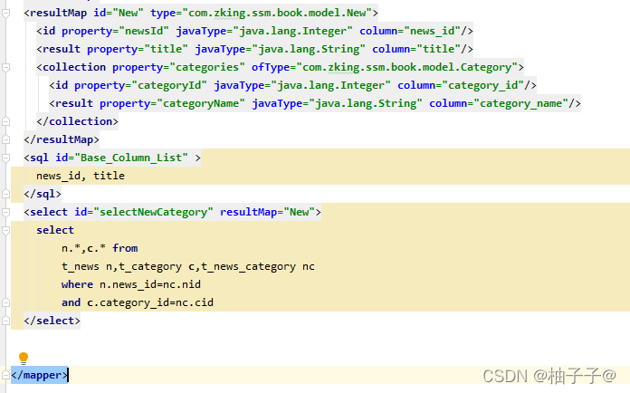Click "java.lang.String" on the title result line
This screenshot has width=630, height=393.
click(309, 49)
